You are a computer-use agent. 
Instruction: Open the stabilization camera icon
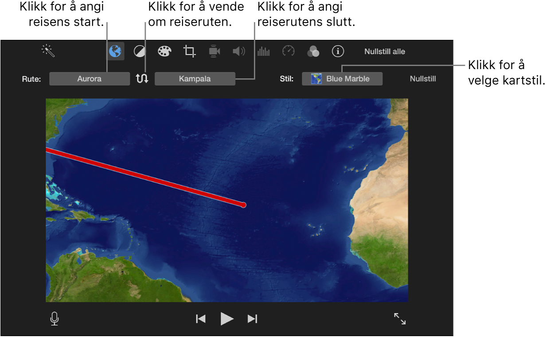point(214,51)
